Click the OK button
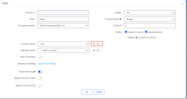This screenshot has width=187, height=99. coord(87,92)
